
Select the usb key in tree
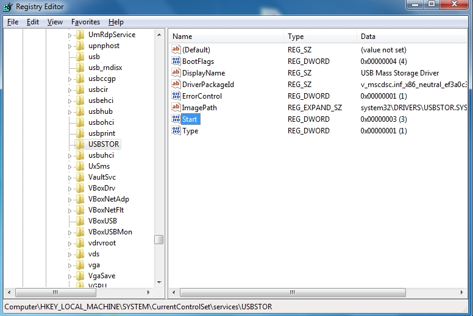pos(94,57)
